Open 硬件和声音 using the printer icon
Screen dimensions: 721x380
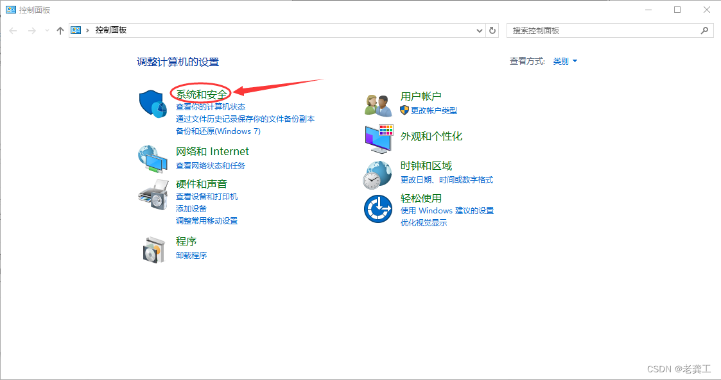(x=153, y=194)
